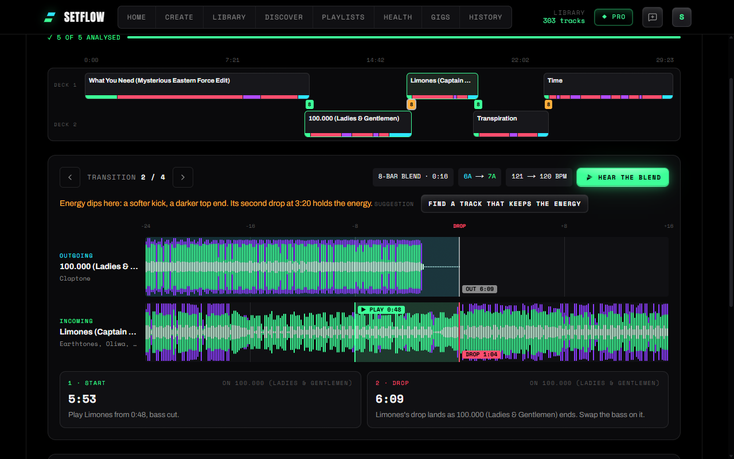This screenshot has height=459, width=734.
Task: Click the 6A to 7A key chip
Action: [479, 177]
